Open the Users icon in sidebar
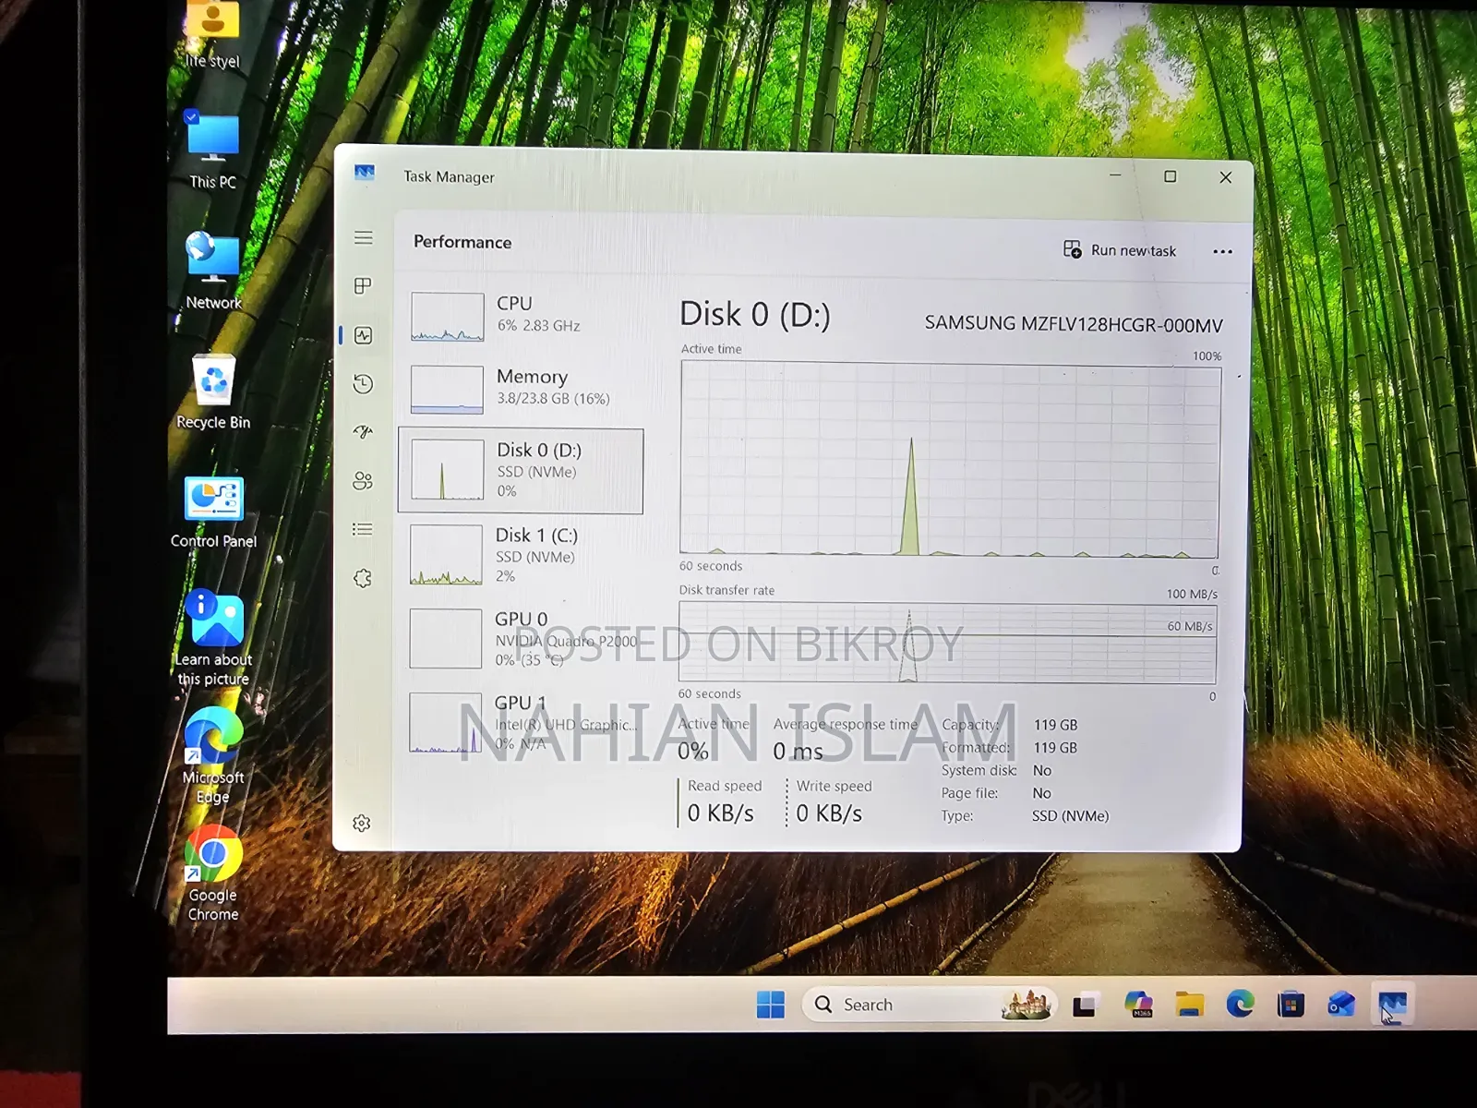 point(363,481)
